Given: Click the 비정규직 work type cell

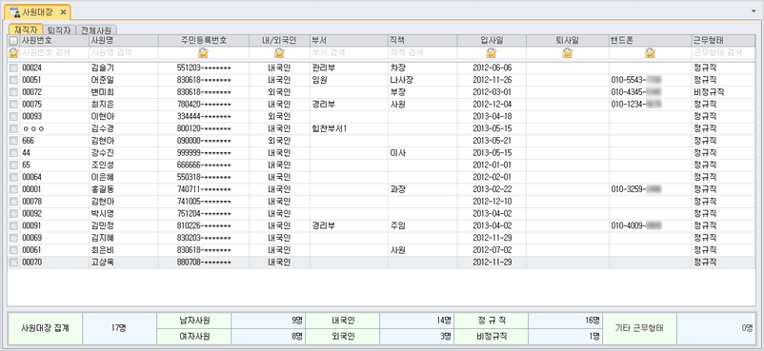Looking at the screenshot, I should coord(723,92).
